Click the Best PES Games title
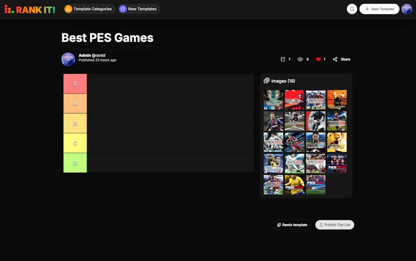Viewport: 416px width, 261px height. [108, 38]
